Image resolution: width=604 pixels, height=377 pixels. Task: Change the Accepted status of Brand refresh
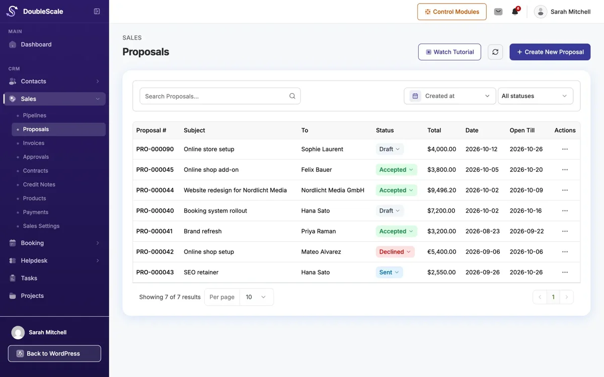click(x=396, y=231)
